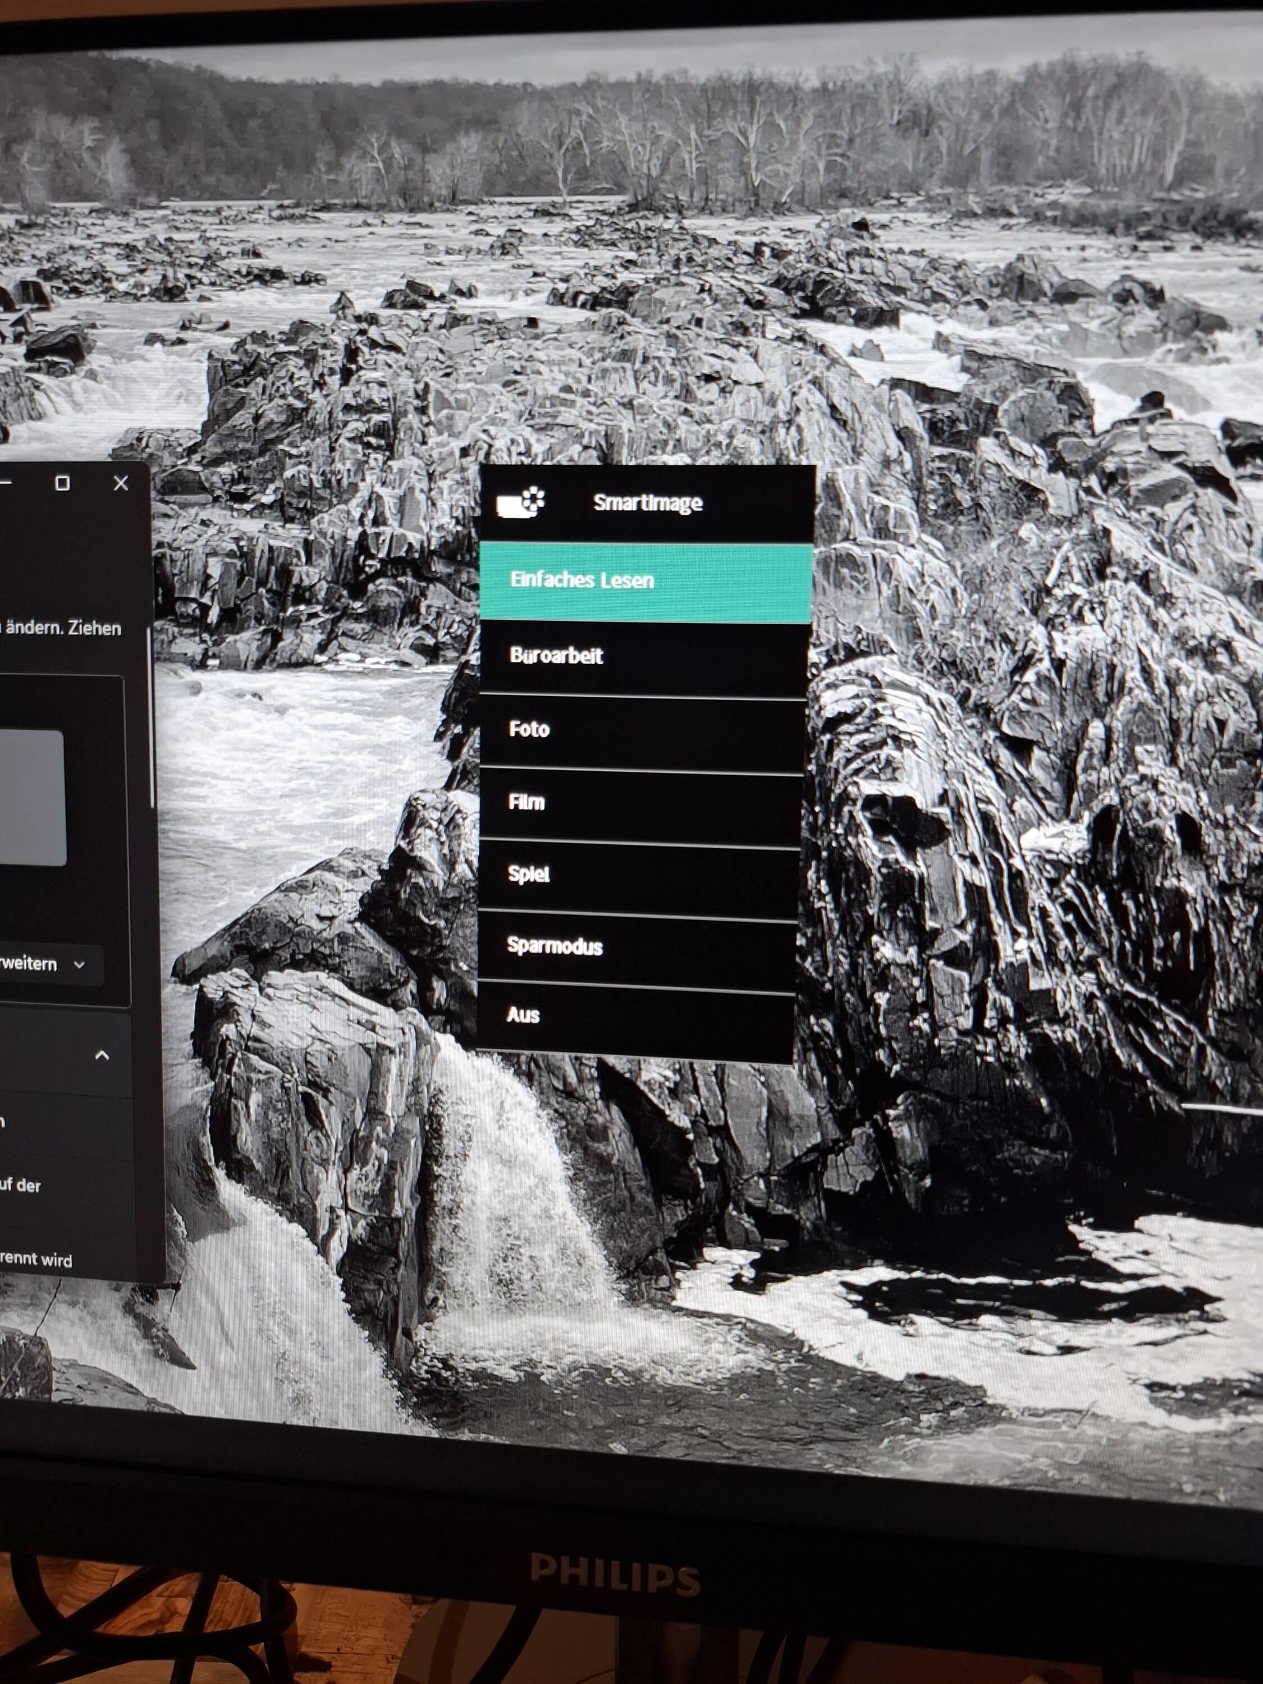The height and width of the screenshot is (1684, 1263).
Task: Turn SmartImage off with Aus
Action: (x=523, y=1015)
